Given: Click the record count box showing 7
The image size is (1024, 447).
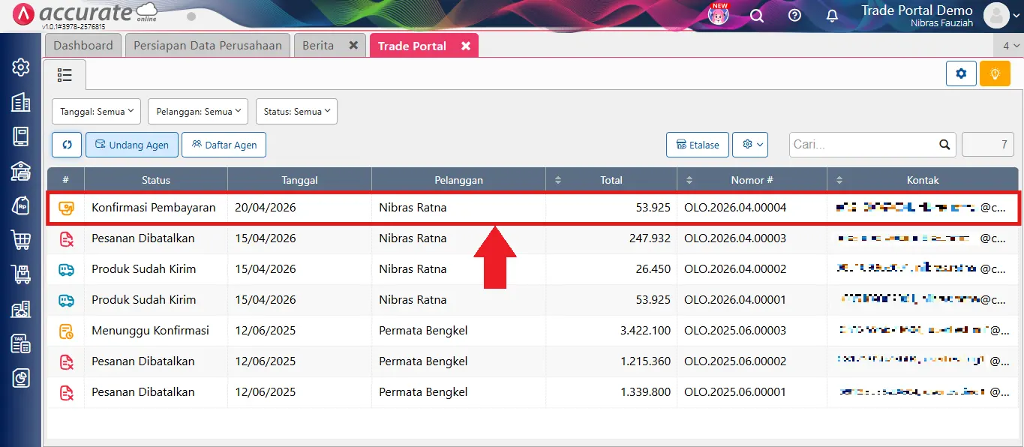Looking at the screenshot, I should [988, 145].
